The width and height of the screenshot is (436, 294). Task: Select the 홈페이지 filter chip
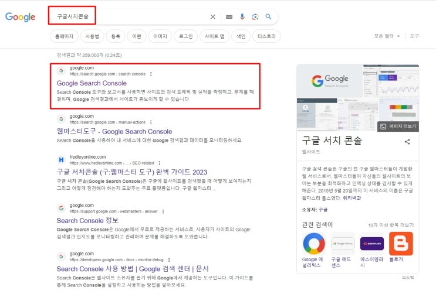tap(64, 36)
